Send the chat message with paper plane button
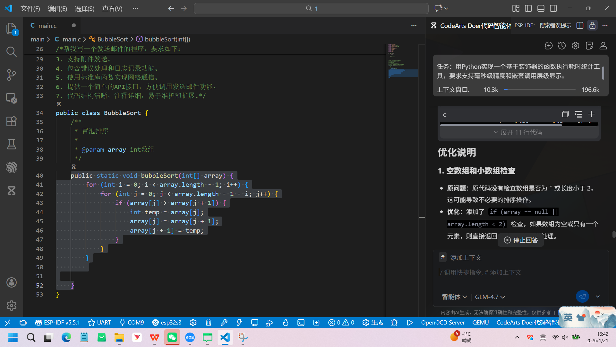The image size is (616, 347). click(582, 297)
